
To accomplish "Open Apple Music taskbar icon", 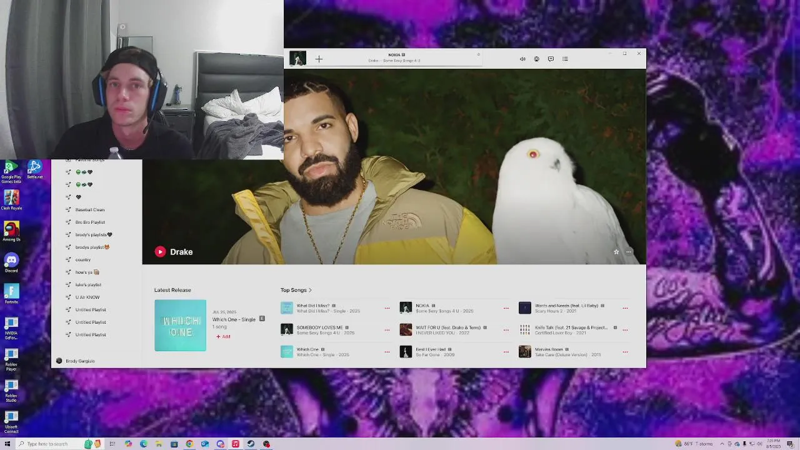I will (x=236, y=444).
